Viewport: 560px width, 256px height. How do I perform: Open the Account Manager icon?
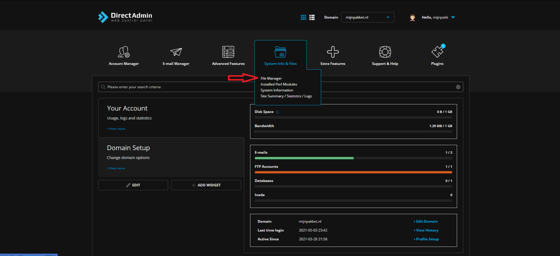[124, 52]
